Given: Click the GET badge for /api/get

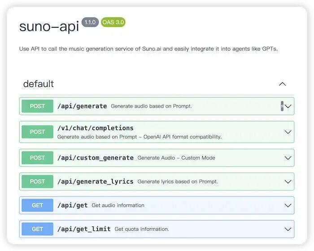Looking at the screenshot, I should 37,205.
